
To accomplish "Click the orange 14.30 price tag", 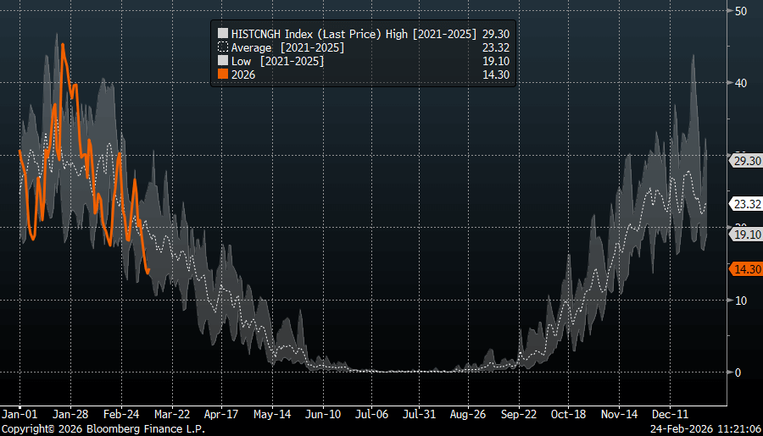I will [744, 268].
